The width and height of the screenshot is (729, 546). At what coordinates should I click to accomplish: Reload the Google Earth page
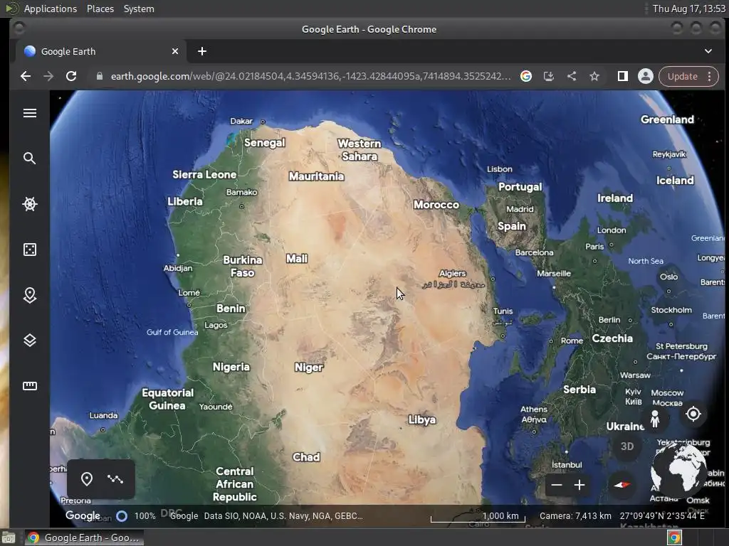click(x=71, y=76)
